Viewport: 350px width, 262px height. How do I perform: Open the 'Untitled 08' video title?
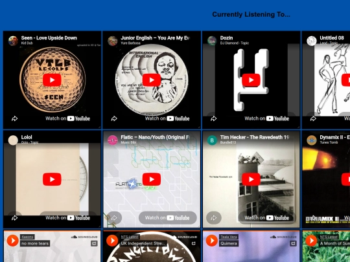click(x=332, y=38)
